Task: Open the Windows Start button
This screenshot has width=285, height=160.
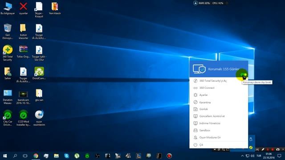Action: tap(5, 156)
